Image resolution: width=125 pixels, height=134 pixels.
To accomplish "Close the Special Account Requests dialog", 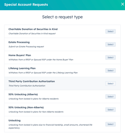I will 123,4.
